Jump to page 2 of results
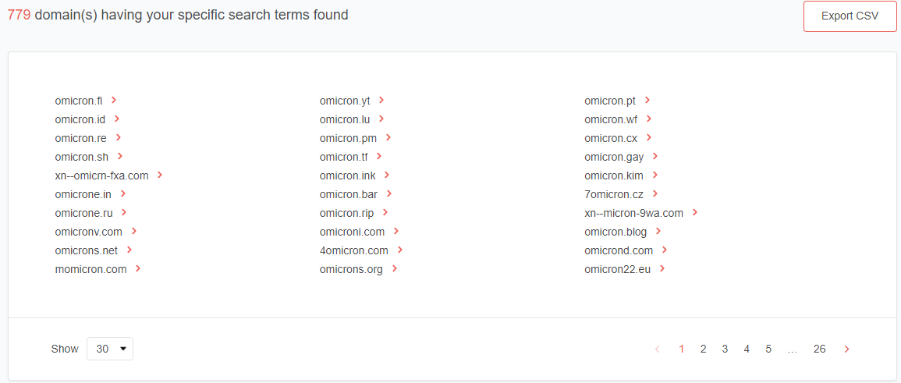 703,349
